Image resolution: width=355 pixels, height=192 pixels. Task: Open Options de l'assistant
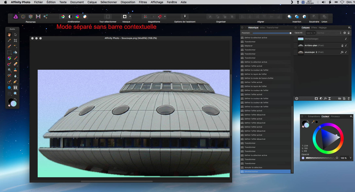185,17
